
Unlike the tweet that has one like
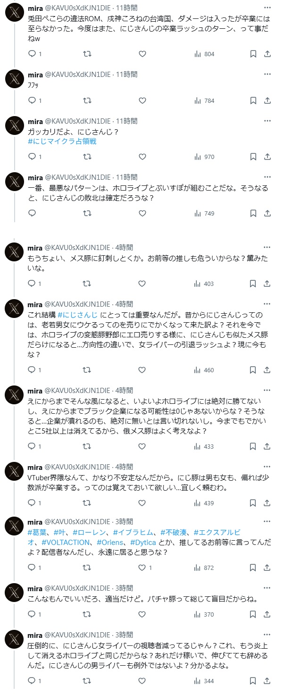[x=145, y=568]
